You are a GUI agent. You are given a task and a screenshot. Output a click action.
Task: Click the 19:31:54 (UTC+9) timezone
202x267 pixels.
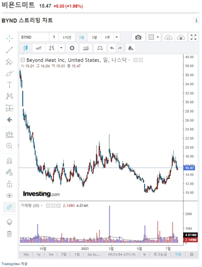[122, 255]
